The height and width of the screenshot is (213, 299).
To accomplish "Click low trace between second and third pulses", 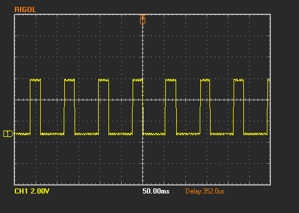I will 87,134.
